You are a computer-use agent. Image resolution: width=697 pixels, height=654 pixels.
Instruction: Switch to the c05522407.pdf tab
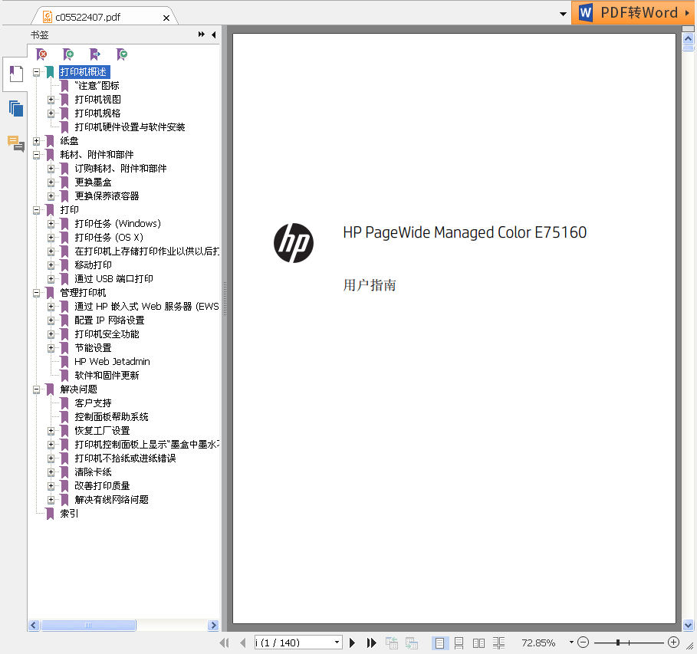pyautogui.click(x=88, y=17)
